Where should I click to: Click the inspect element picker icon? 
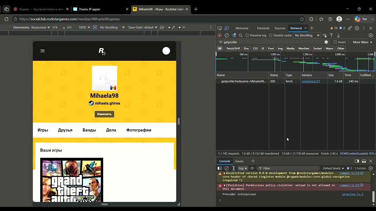[x=219, y=28]
